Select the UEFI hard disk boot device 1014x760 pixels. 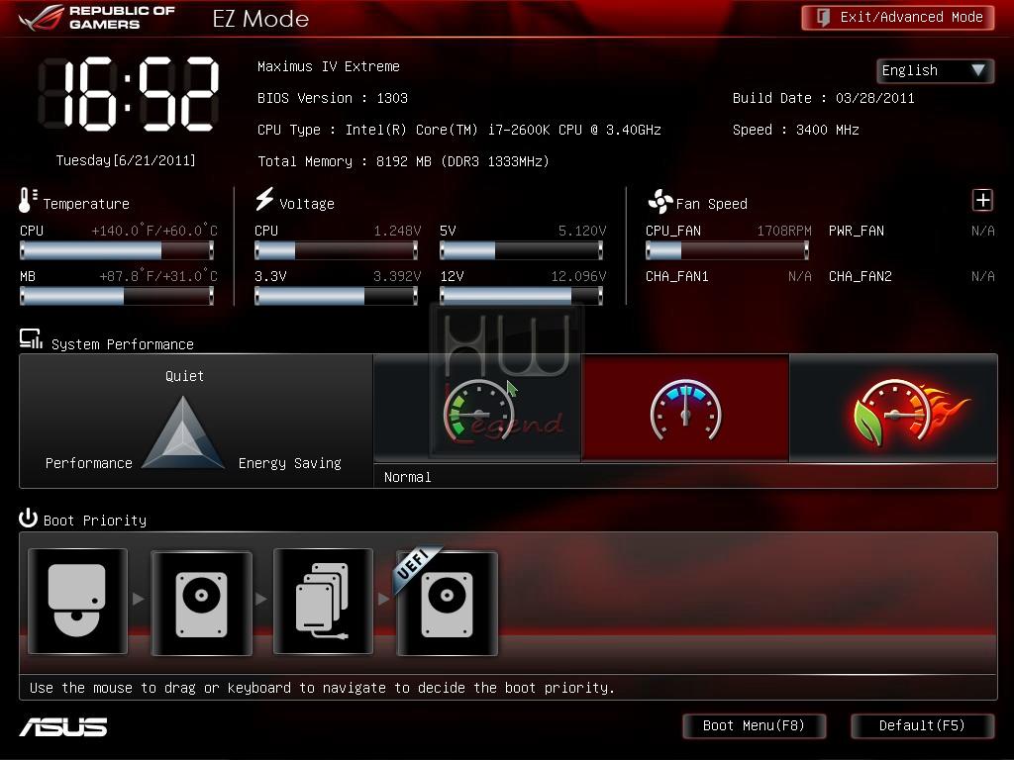click(447, 603)
